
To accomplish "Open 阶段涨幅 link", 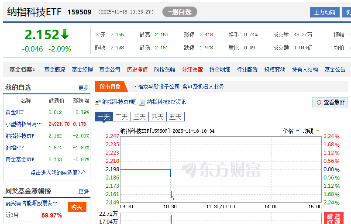I will click(165, 70).
